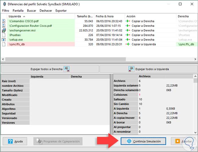This screenshot has height=152, width=198.
Task: Sort by the Izquierda column header
Action: click(x=41, y=16)
